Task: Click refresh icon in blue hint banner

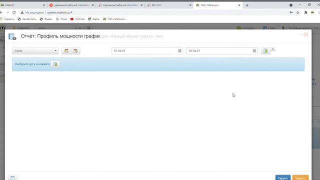Action: (x=55, y=64)
